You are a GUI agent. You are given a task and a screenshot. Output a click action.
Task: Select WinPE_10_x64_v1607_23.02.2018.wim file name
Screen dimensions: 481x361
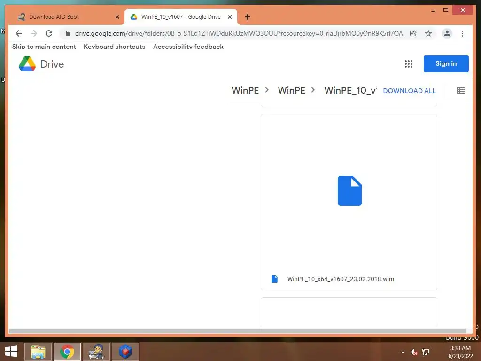341,279
